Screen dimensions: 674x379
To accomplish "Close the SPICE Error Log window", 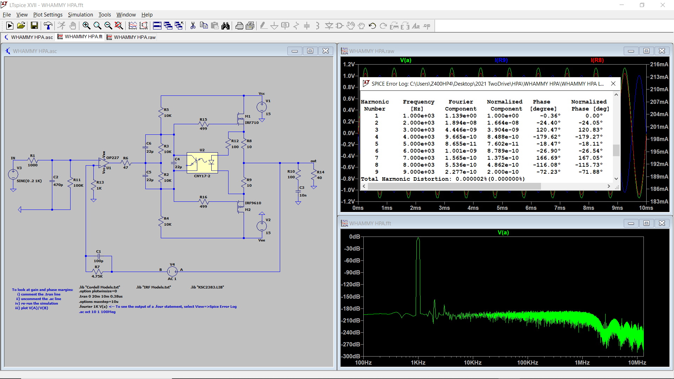I will [613, 84].
